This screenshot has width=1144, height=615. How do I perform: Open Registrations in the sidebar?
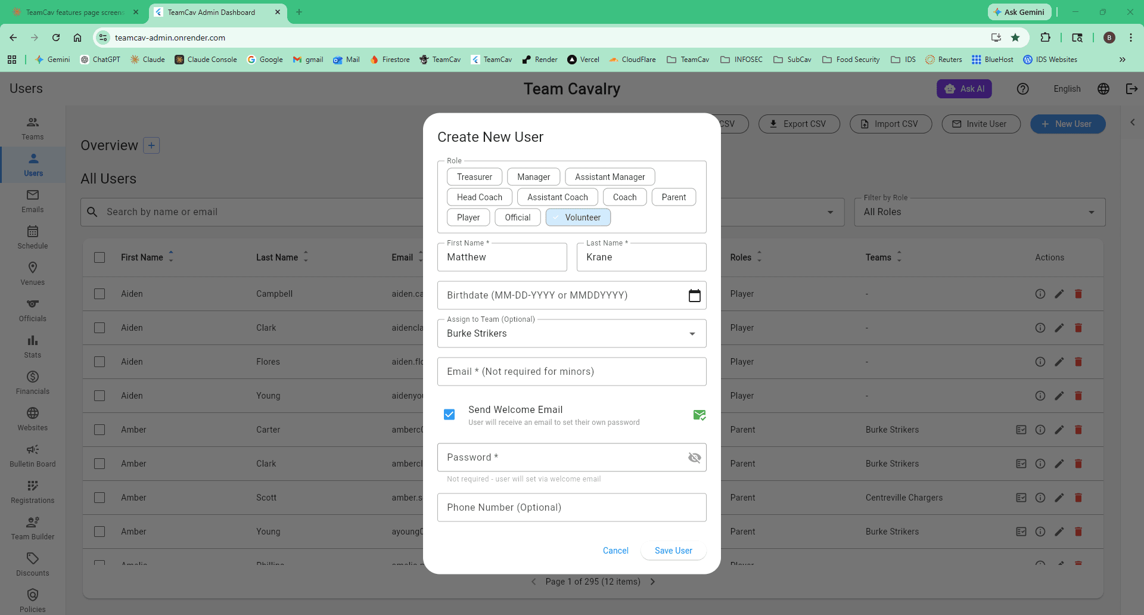(x=33, y=492)
